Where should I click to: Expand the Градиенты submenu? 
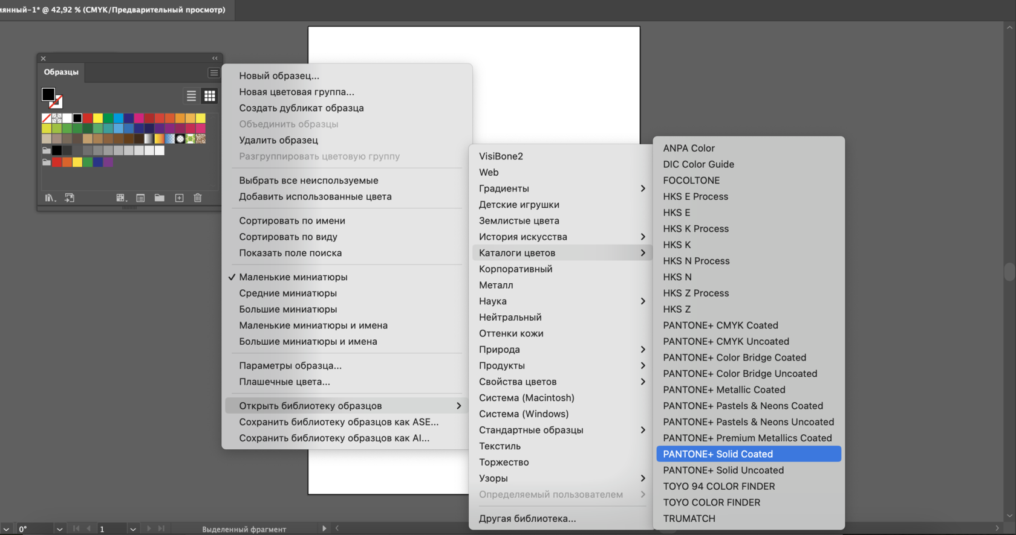pos(561,188)
